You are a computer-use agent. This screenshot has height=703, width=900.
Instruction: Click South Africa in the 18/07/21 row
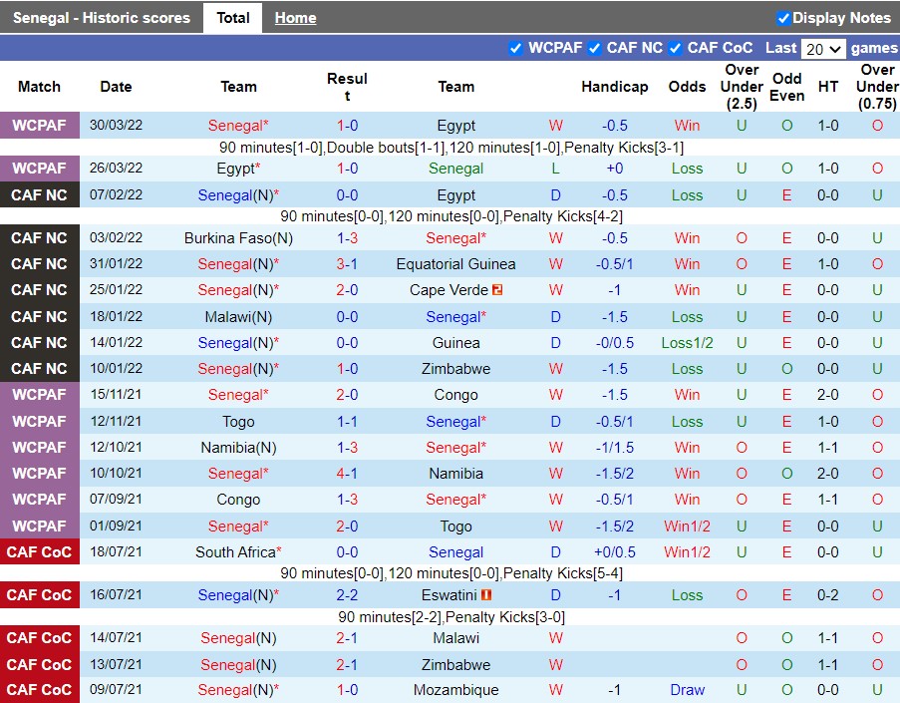click(235, 552)
